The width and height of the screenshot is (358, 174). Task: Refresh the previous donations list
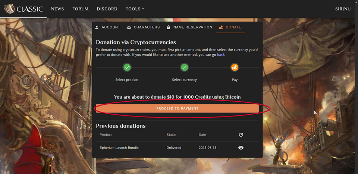pos(241,135)
